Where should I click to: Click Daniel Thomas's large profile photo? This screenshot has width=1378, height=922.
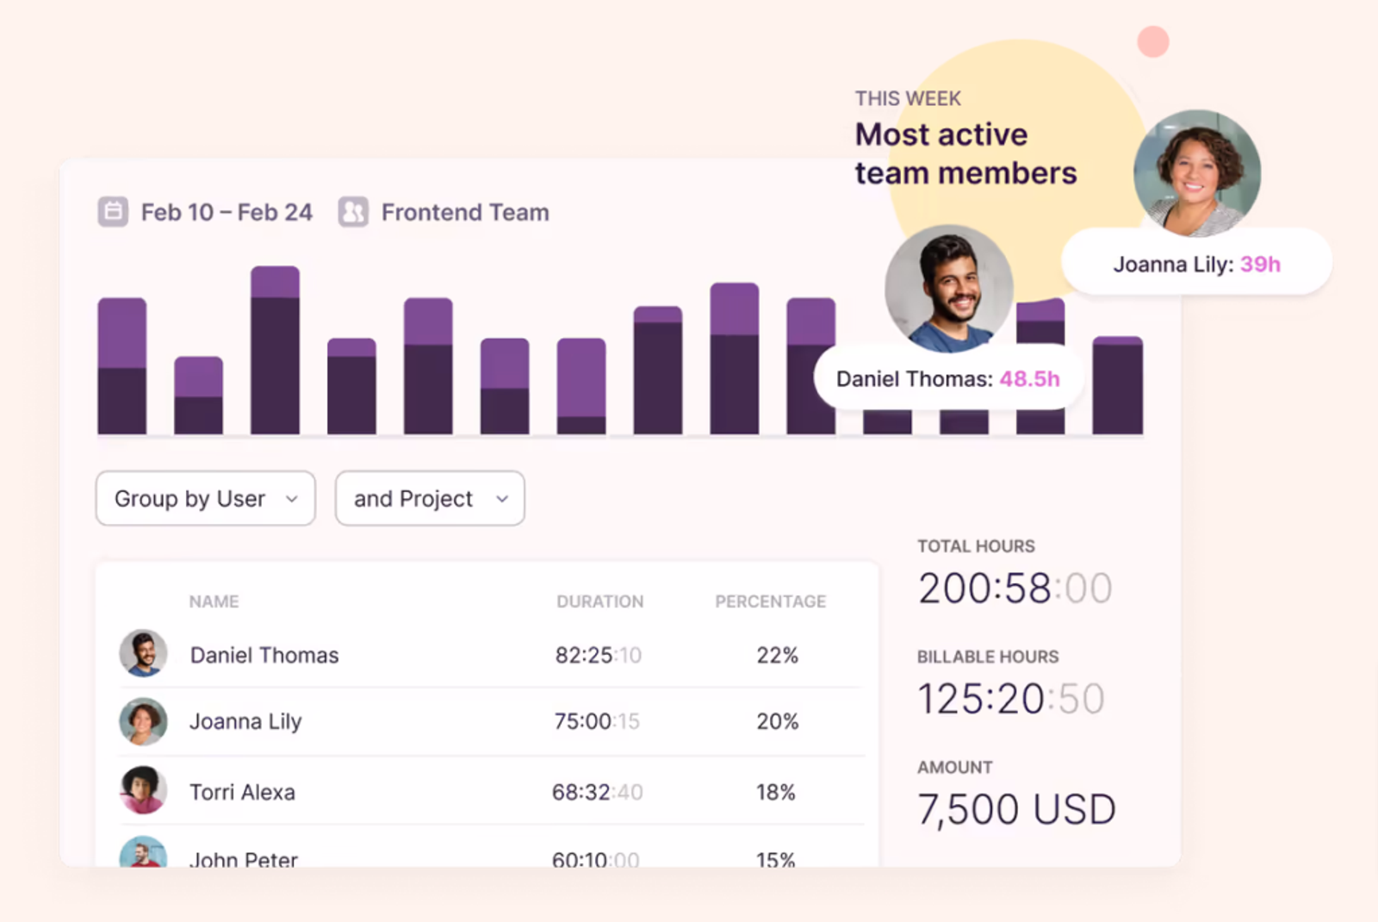948,289
